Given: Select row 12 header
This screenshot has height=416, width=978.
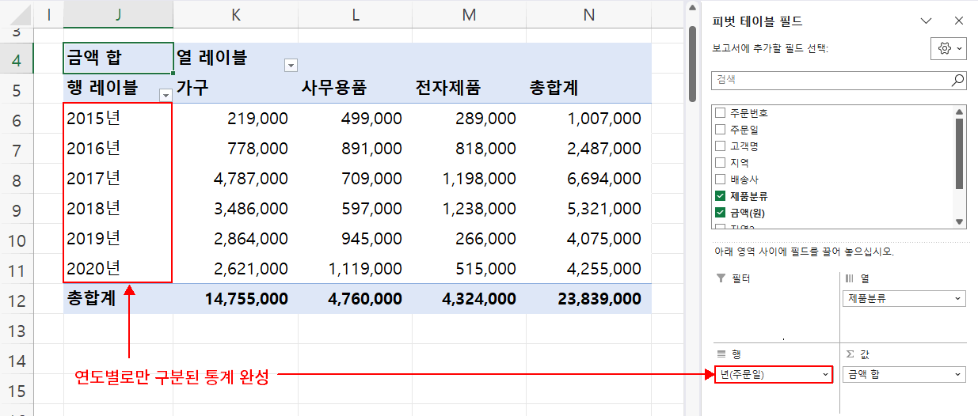Looking at the screenshot, I should pyautogui.click(x=17, y=300).
